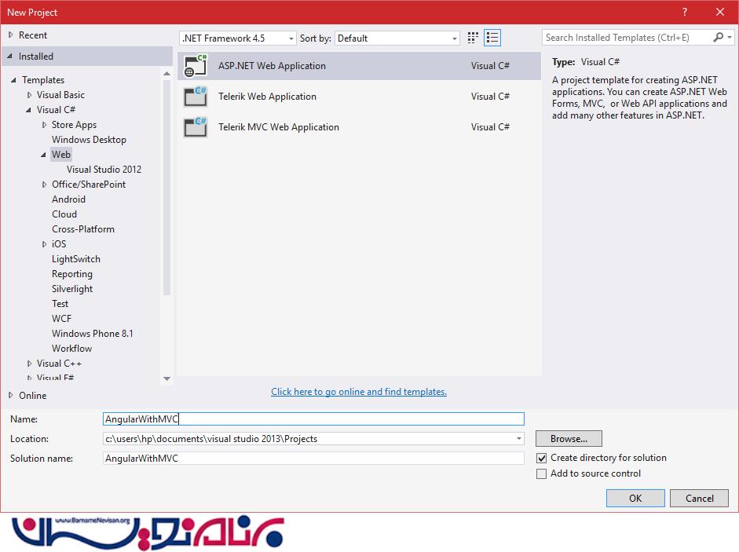Screen dimensions: 739x552
Task: Click the Solution name text field
Action: click(x=313, y=459)
